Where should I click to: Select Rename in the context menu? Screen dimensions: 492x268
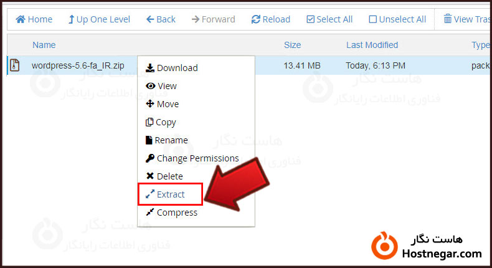click(x=167, y=140)
